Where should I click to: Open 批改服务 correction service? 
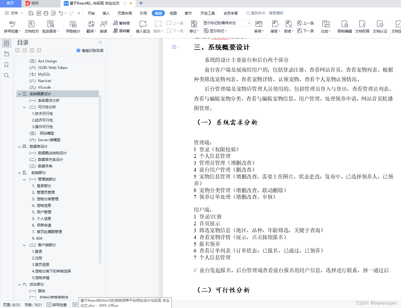51,27
